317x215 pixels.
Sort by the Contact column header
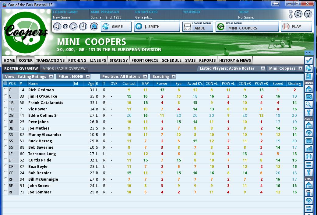click(x=129, y=84)
